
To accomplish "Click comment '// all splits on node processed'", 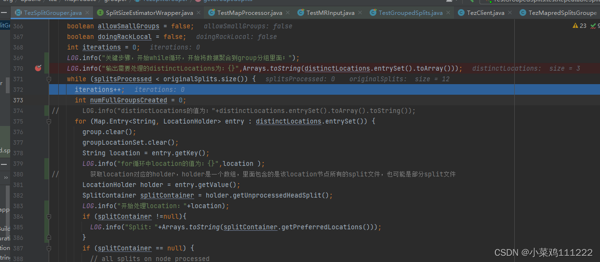I will click(x=150, y=259).
